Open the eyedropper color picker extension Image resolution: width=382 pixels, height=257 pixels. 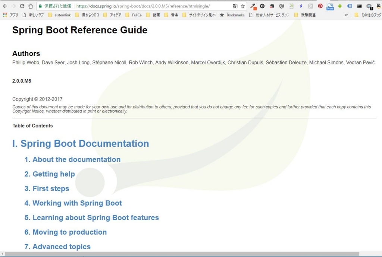click(253, 6)
